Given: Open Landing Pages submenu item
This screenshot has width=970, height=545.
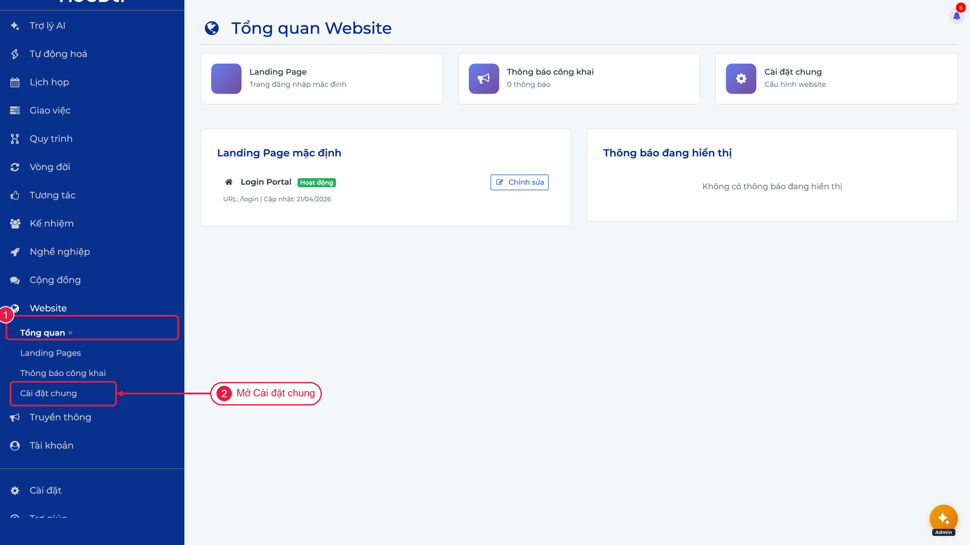Looking at the screenshot, I should 50,353.
